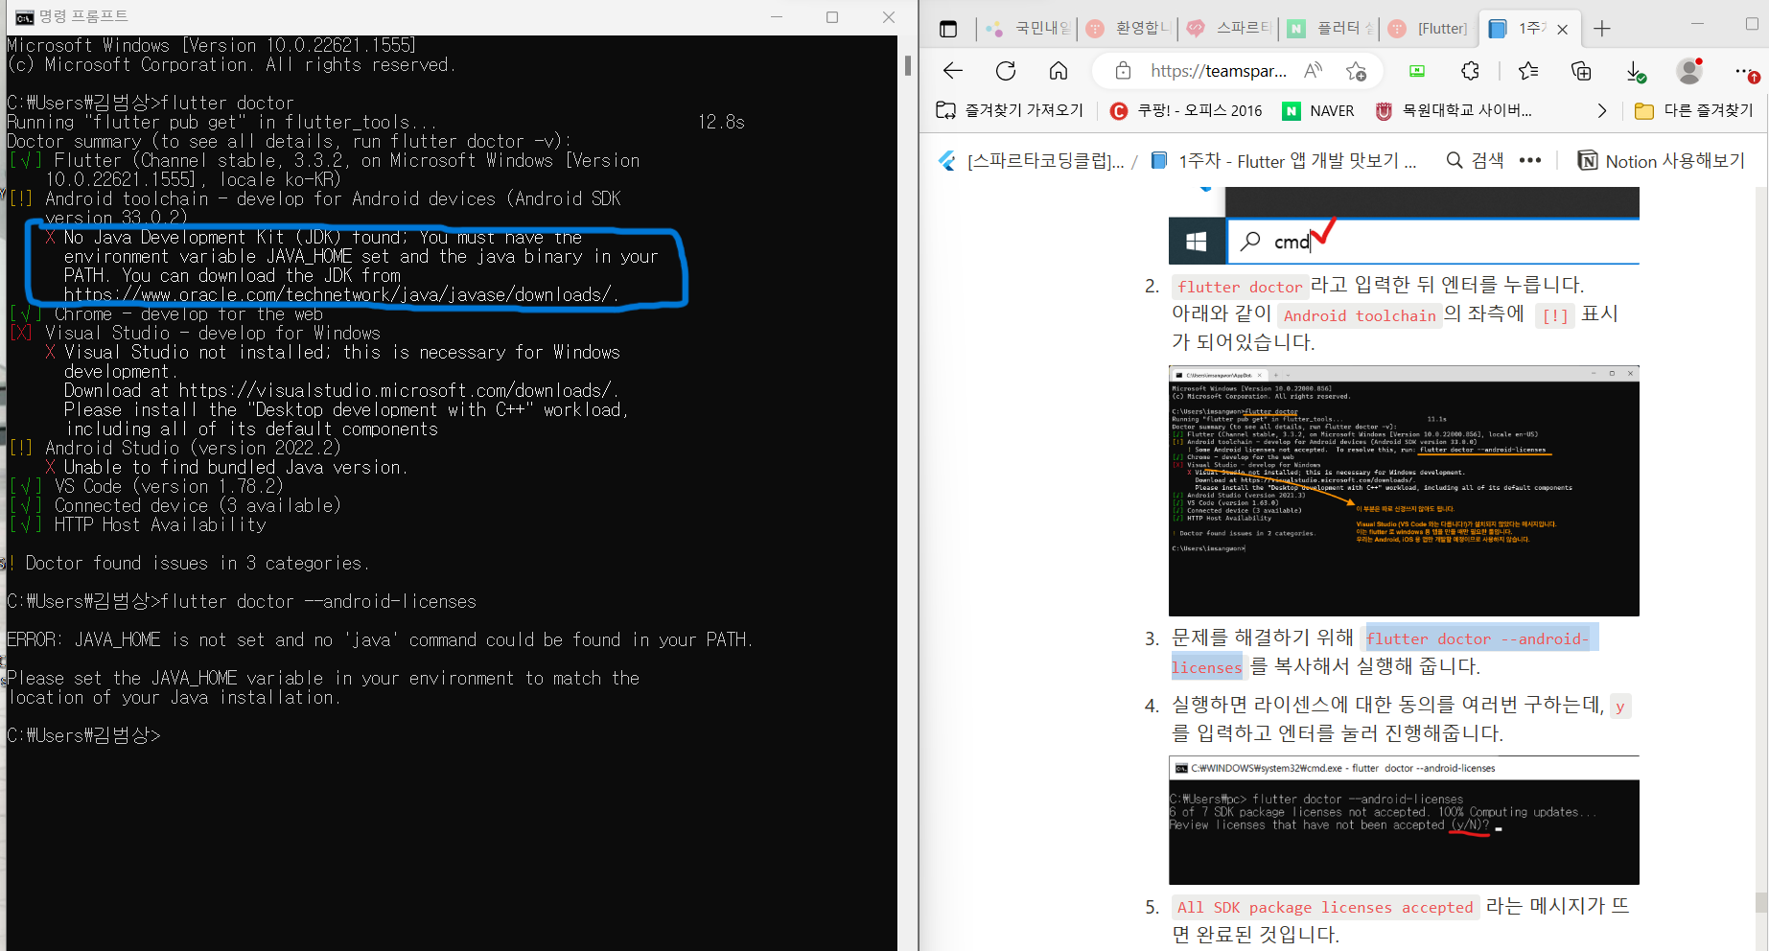1769x951 pixels.
Task: Open the Edge profile avatar
Action: [1689, 71]
